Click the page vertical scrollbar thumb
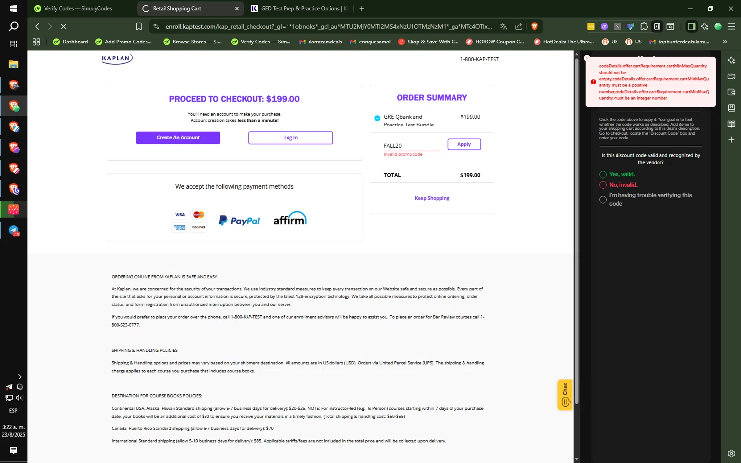The width and height of the screenshot is (741, 463). 576,232
